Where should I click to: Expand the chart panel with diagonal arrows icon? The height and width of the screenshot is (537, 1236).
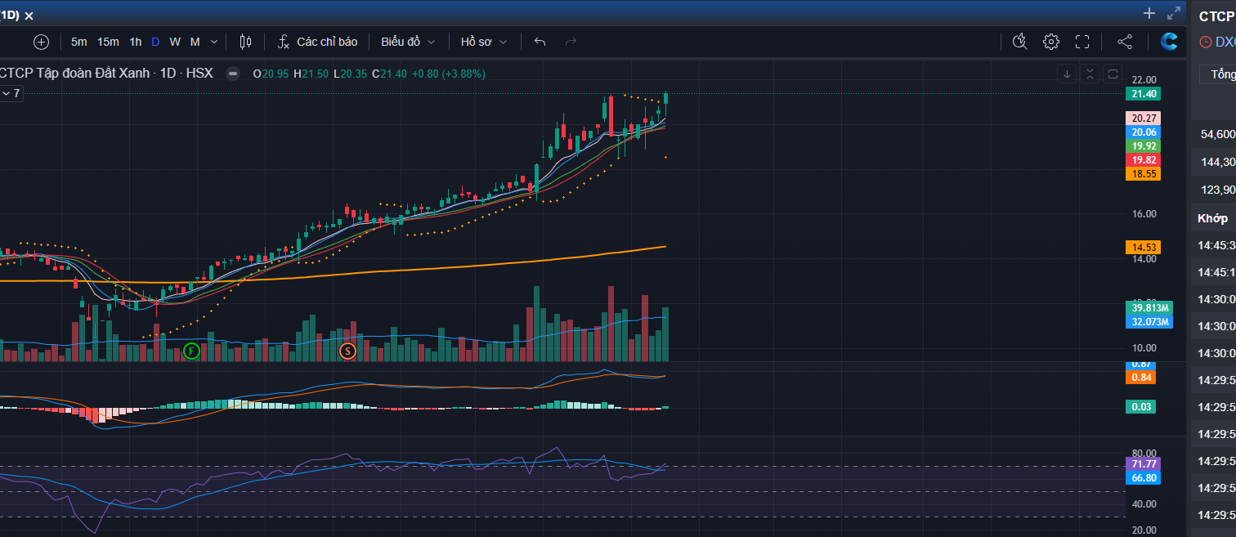[1174, 13]
